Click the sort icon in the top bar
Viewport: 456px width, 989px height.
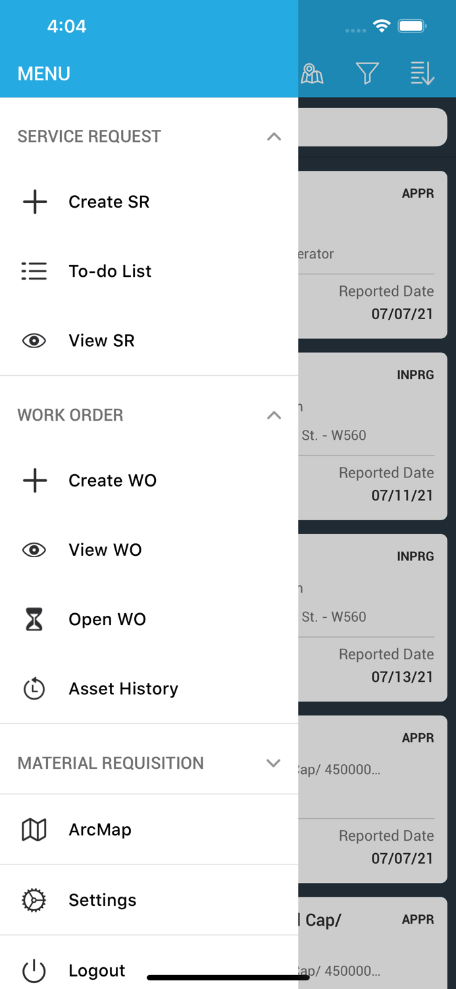pyautogui.click(x=422, y=74)
